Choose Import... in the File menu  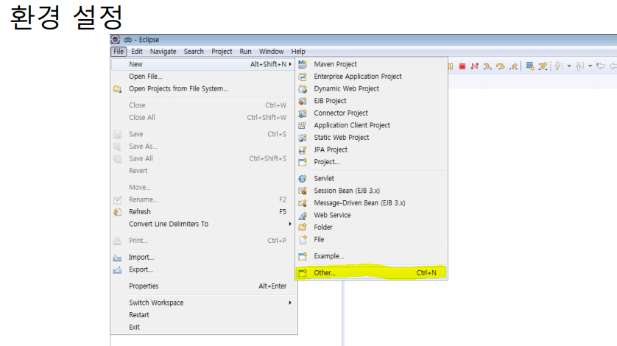click(x=203, y=258)
